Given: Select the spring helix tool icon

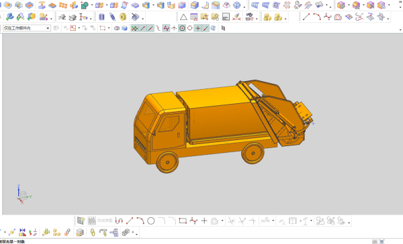Looking at the screenshot, I should point(112,17).
